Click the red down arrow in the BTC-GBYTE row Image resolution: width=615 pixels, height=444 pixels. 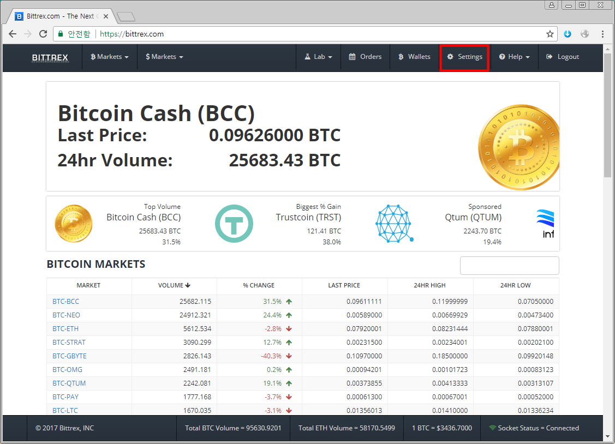point(289,356)
